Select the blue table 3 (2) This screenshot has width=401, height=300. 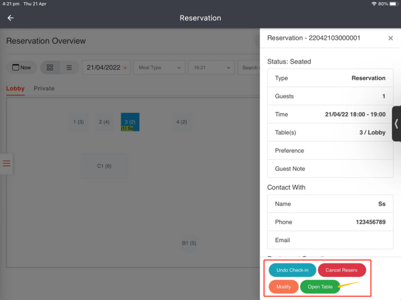point(130,122)
